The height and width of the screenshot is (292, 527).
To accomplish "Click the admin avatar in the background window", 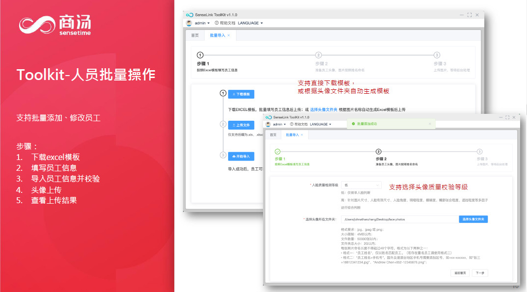I will tap(189, 23).
